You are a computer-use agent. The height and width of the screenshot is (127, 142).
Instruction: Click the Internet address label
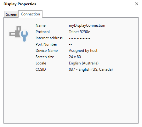point(49,38)
